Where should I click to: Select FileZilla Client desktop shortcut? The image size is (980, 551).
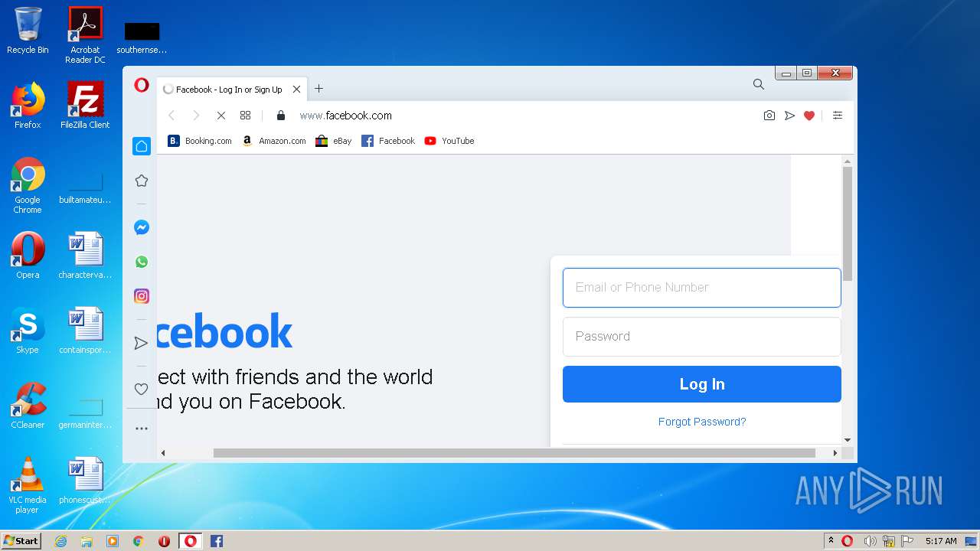85,106
